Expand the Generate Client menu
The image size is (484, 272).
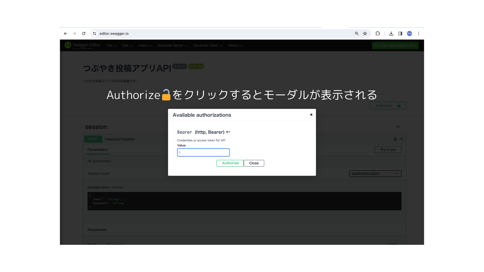point(206,45)
